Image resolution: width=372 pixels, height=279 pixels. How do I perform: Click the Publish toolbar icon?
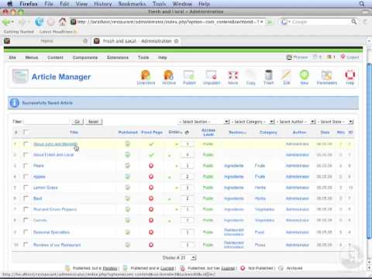pos(189,77)
